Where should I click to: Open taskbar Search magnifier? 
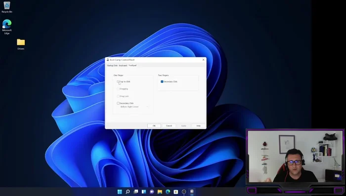pyautogui.click(x=128, y=192)
